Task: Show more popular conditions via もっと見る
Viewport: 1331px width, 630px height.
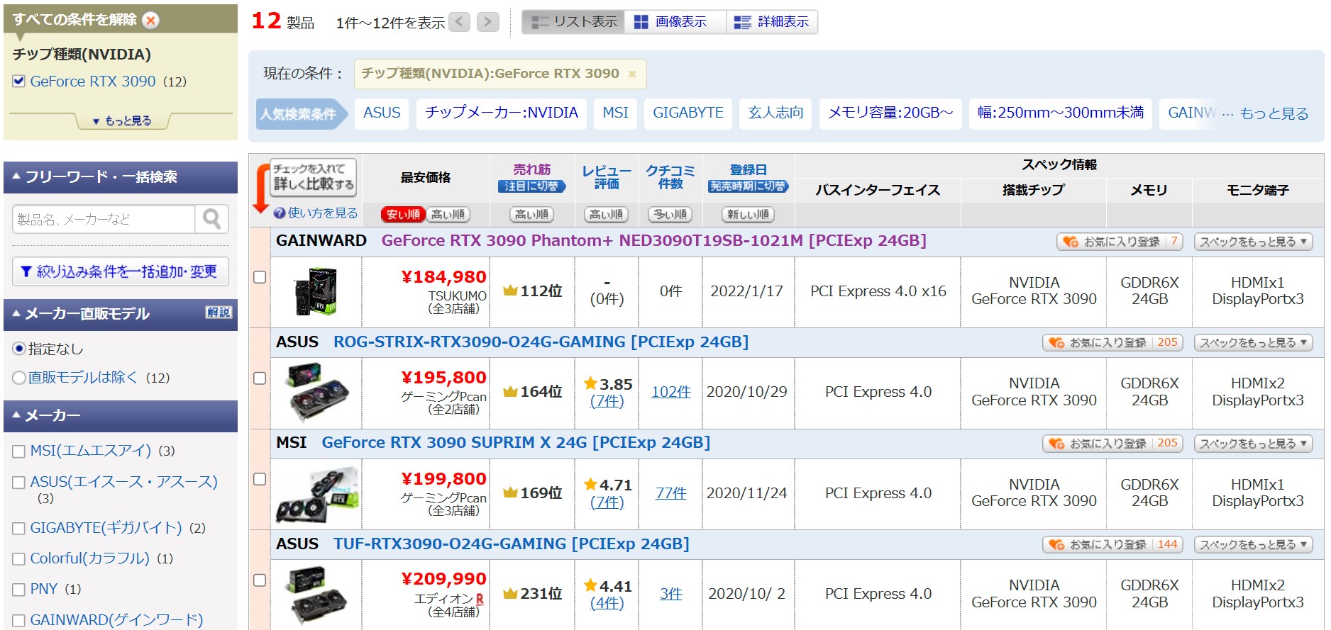Action: click(1274, 113)
